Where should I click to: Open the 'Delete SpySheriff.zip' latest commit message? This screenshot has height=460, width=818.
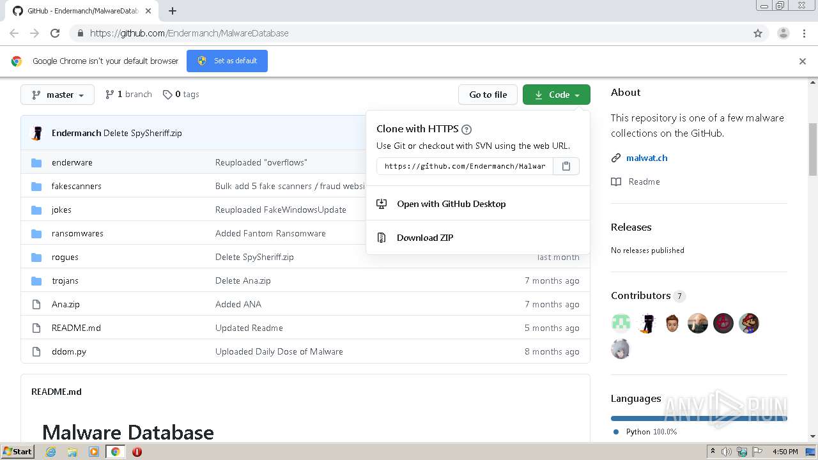143,134
